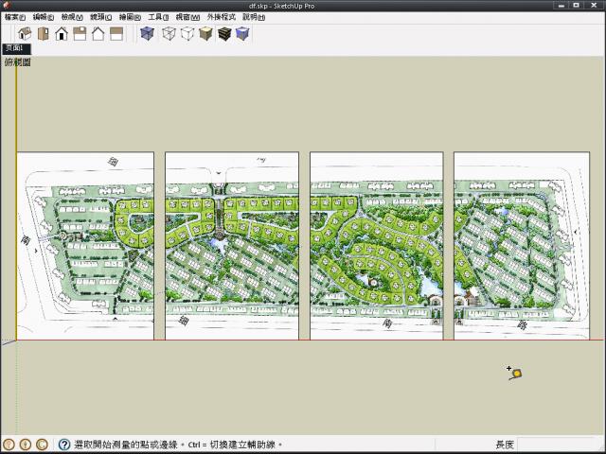Screen dimensions: 606x454
Task: Enable Wireframe face style
Action: tap(169, 34)
